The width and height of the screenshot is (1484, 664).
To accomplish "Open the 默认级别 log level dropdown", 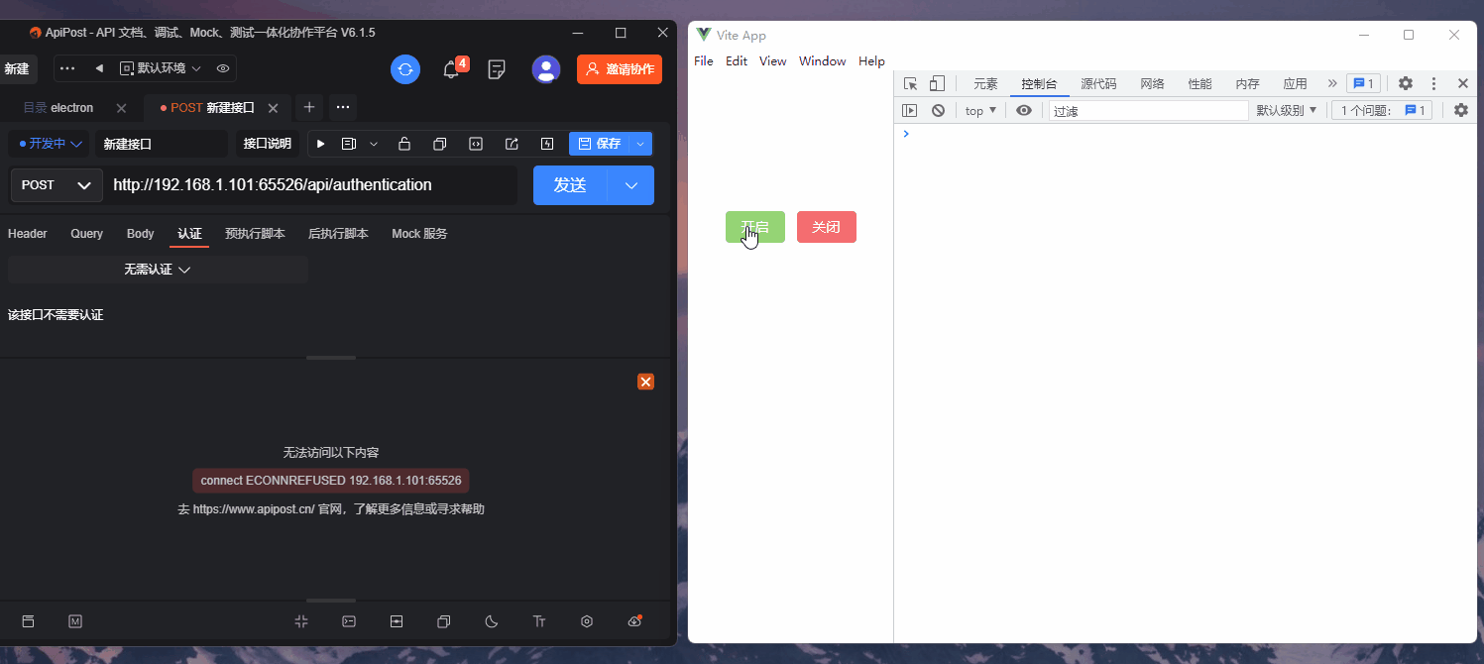I will click(x=1286, y=111).
